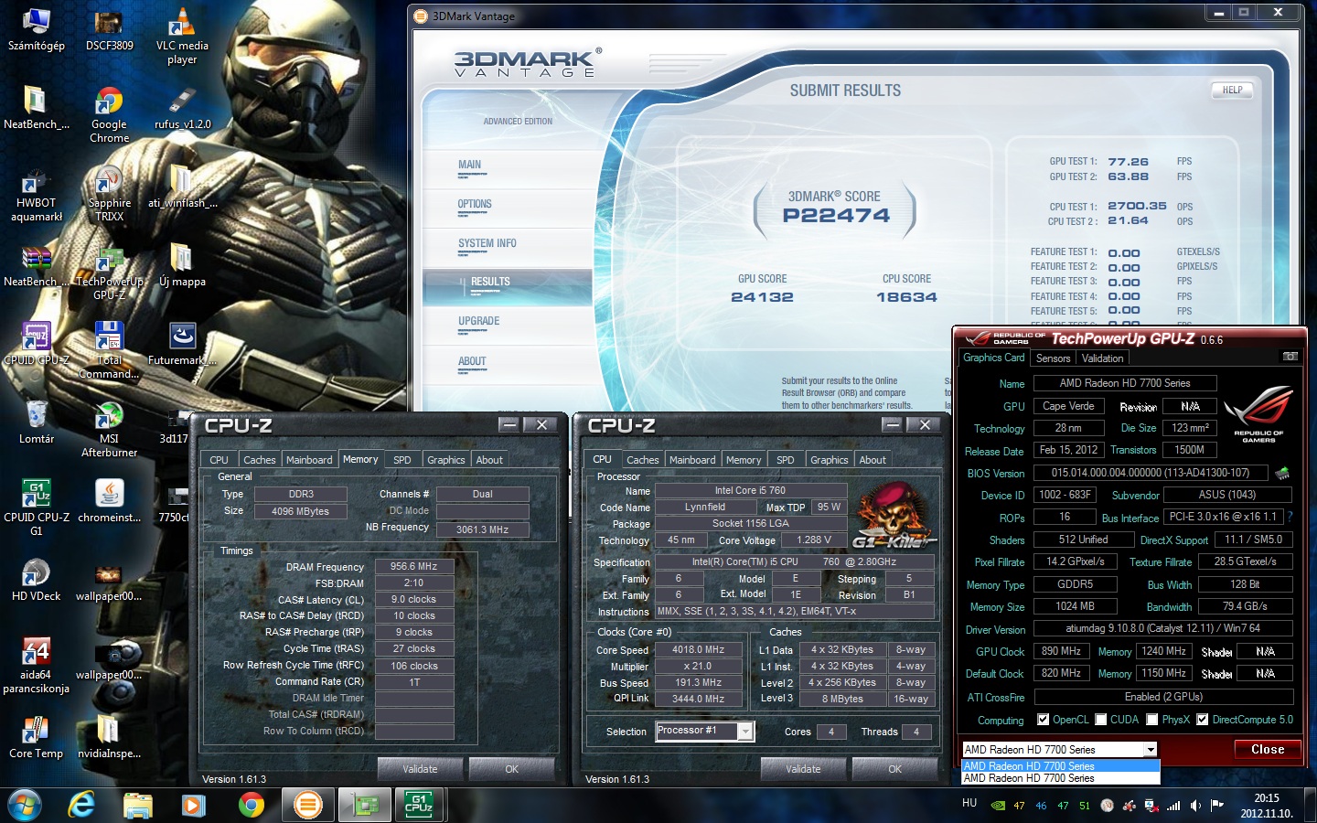Open the UPGRADE section in 3DMark Vantage

(479, 321)
